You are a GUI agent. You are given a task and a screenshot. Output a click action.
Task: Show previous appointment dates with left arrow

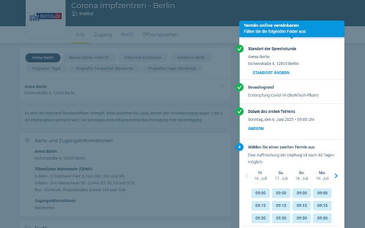point(247,176)
